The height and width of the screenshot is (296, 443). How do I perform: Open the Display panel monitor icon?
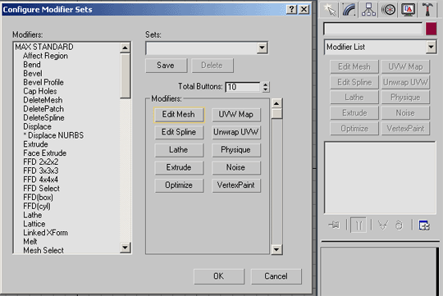(x=409, y=10)
